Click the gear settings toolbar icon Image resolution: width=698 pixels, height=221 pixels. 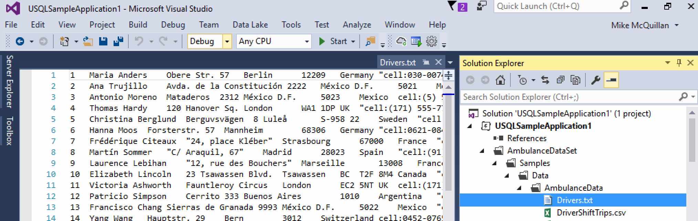[x=432, y=42]
